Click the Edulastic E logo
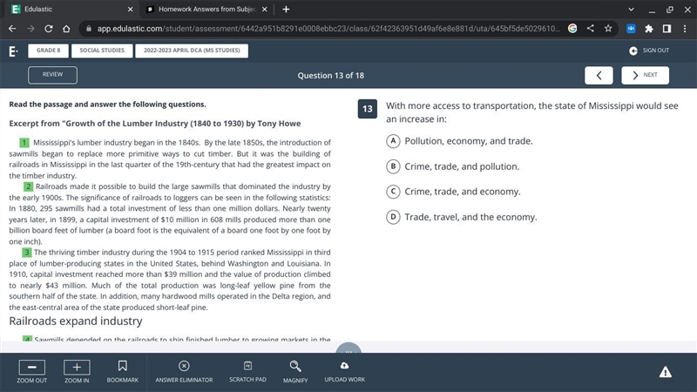Screen dimensions: 697x392 coord(13,51)
